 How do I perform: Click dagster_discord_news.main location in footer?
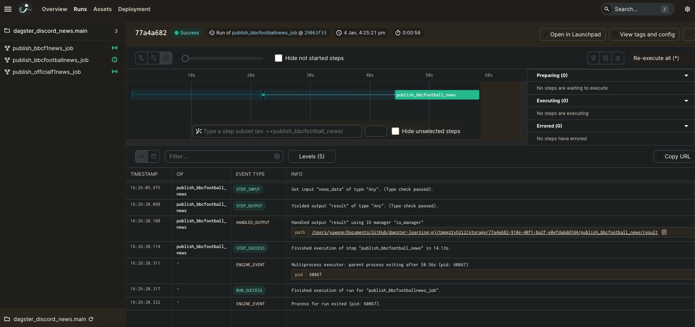[49, 319]
